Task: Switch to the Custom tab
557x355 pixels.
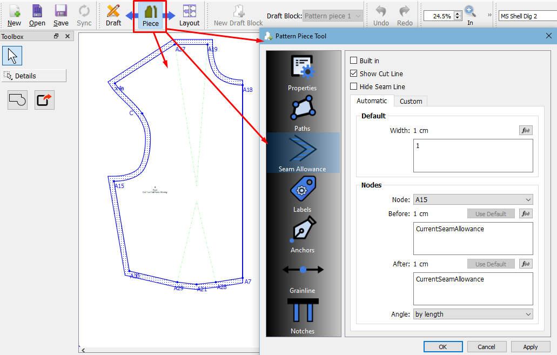Action: (x=411, y=102)
